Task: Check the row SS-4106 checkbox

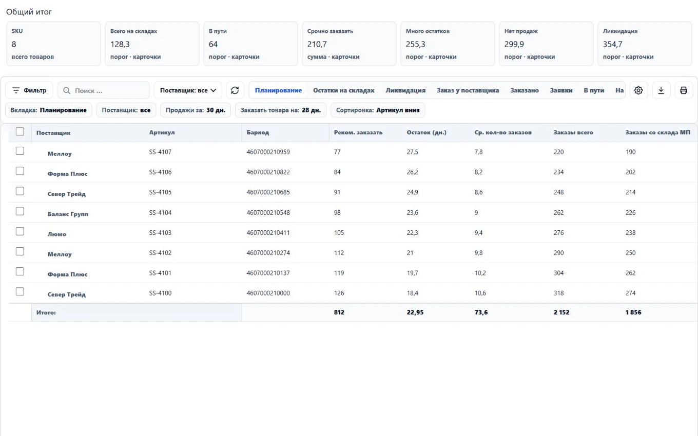Action: pos(20,171)
